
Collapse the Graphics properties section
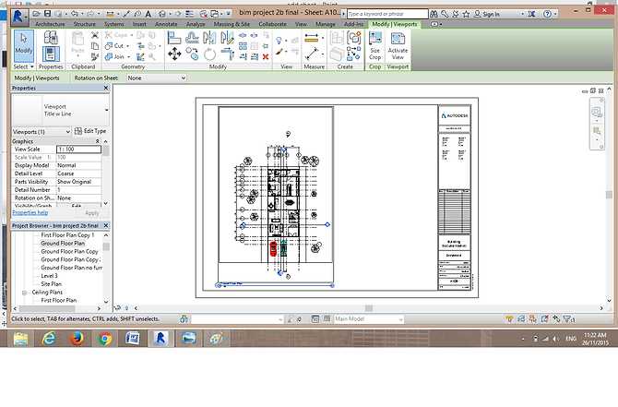[97, 141]
